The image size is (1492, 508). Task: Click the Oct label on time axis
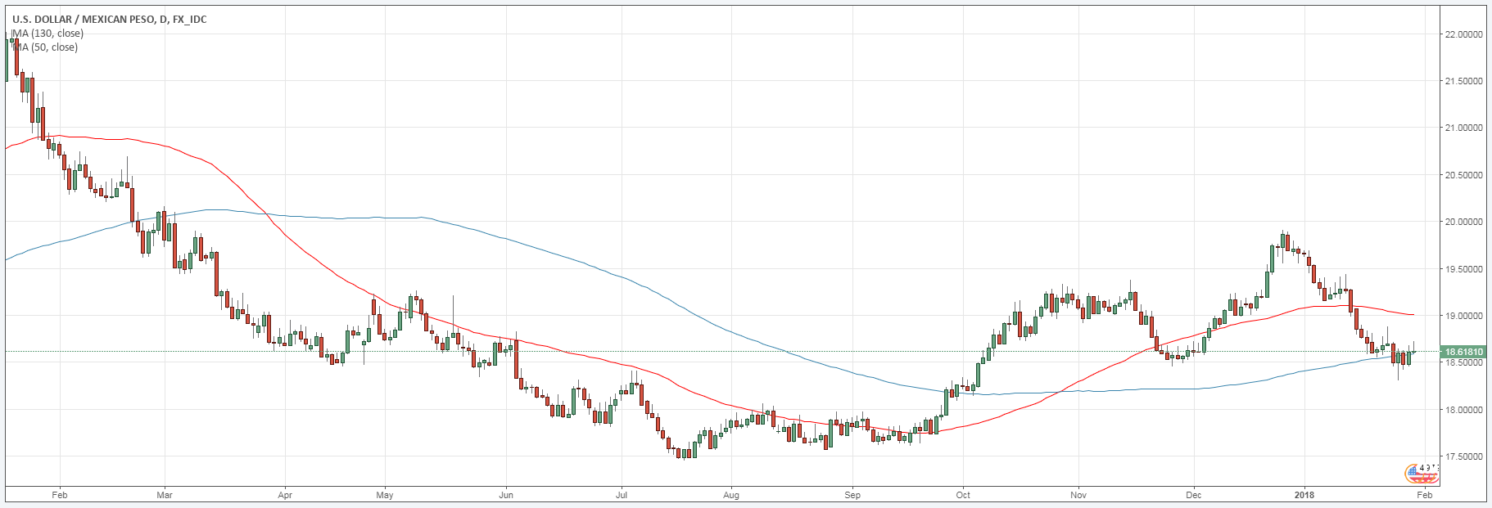point(963,495)
